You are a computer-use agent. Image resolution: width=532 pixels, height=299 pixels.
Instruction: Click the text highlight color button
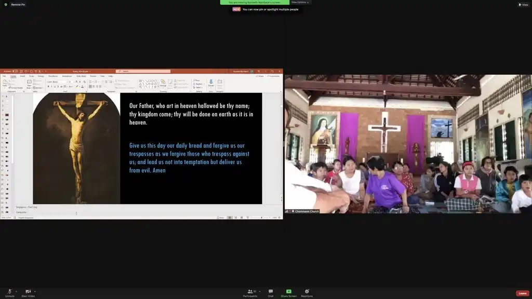point(77,87)
